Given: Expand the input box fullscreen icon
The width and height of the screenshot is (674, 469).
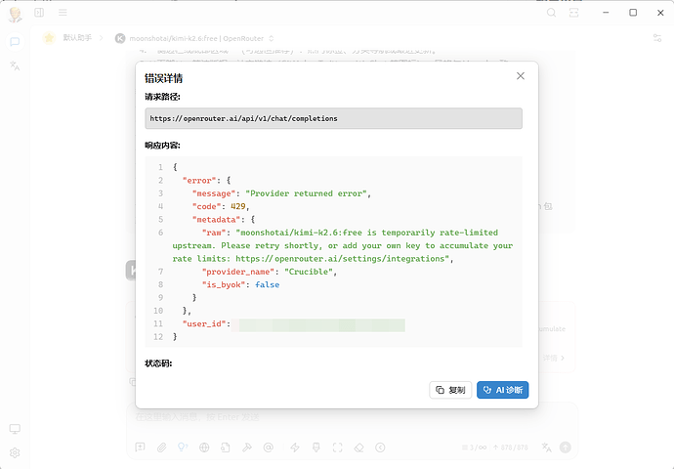Looking at the screenshot, I should pos(337,448).
